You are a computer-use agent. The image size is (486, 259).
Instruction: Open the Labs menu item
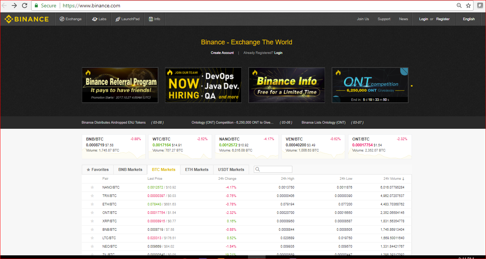pyautogui.click(x=99, y=19)
